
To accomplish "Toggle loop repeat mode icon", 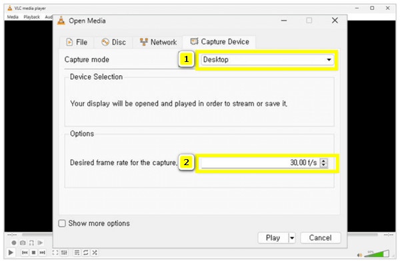I will [x=86, y=252].
